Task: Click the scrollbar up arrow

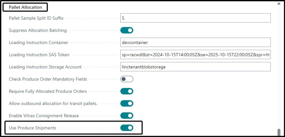Action: (x=279, y=4)
